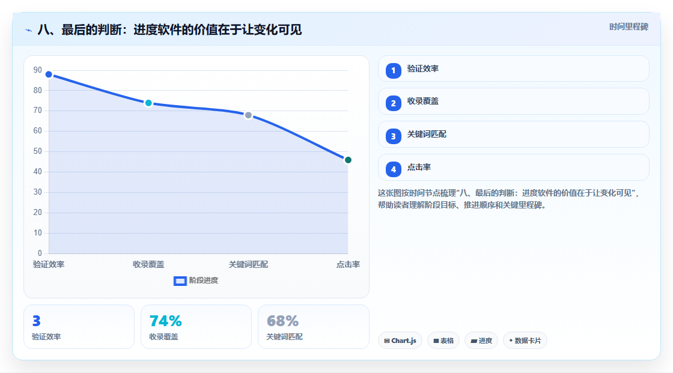Click the y-axis value 50
The height and width of the screenshot is (373, 673).
tap(38, 151)
